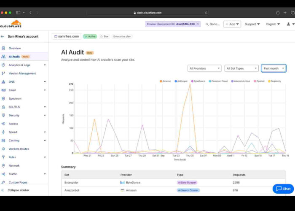The width and height of the screenshot is (295, 211).
Task: Click the Star button
Action: pyautogui.click(x=105, y=36)
